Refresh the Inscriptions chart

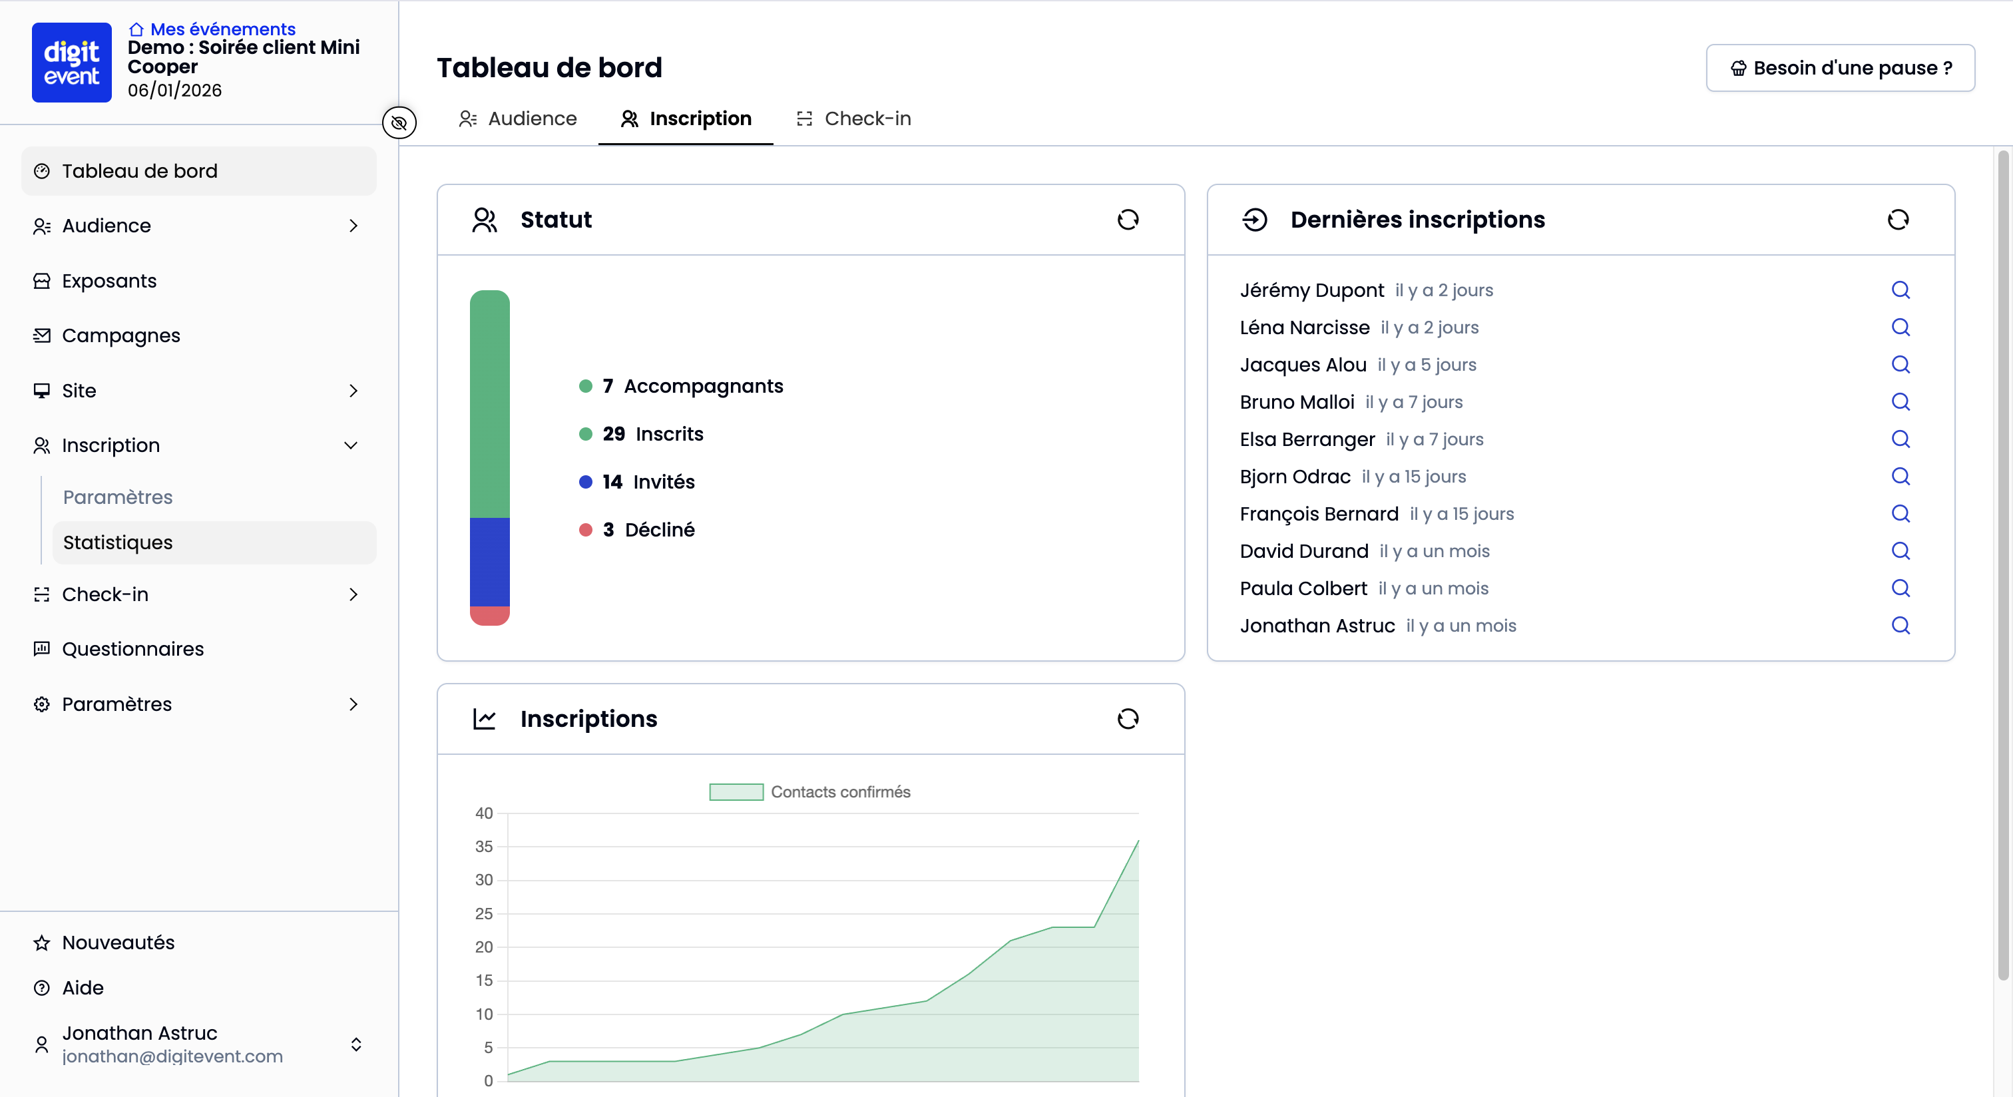pos(1128,719)
